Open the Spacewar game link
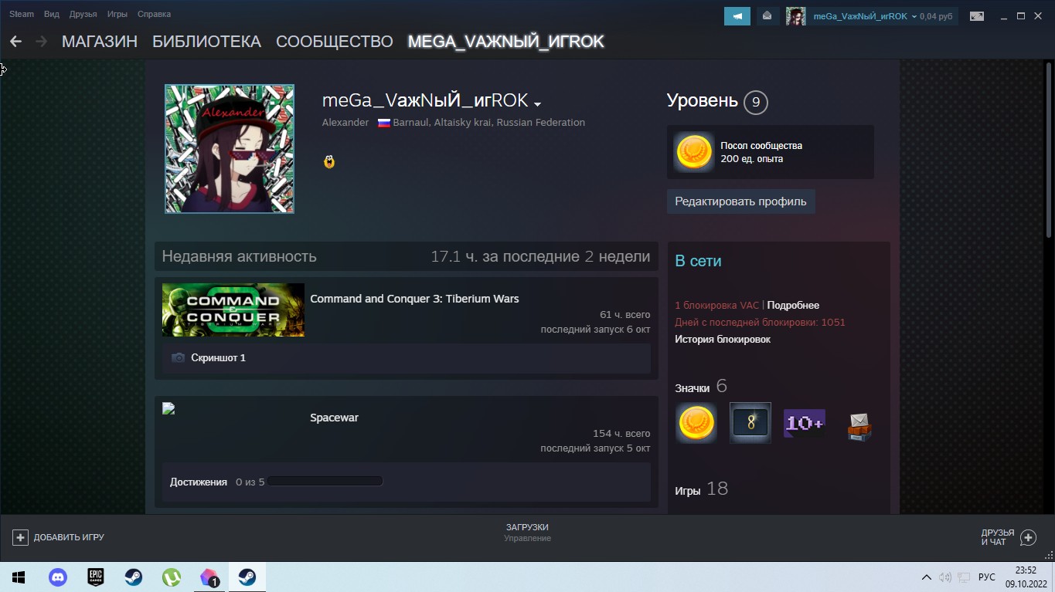1055x592 pixels. [334, 418]
